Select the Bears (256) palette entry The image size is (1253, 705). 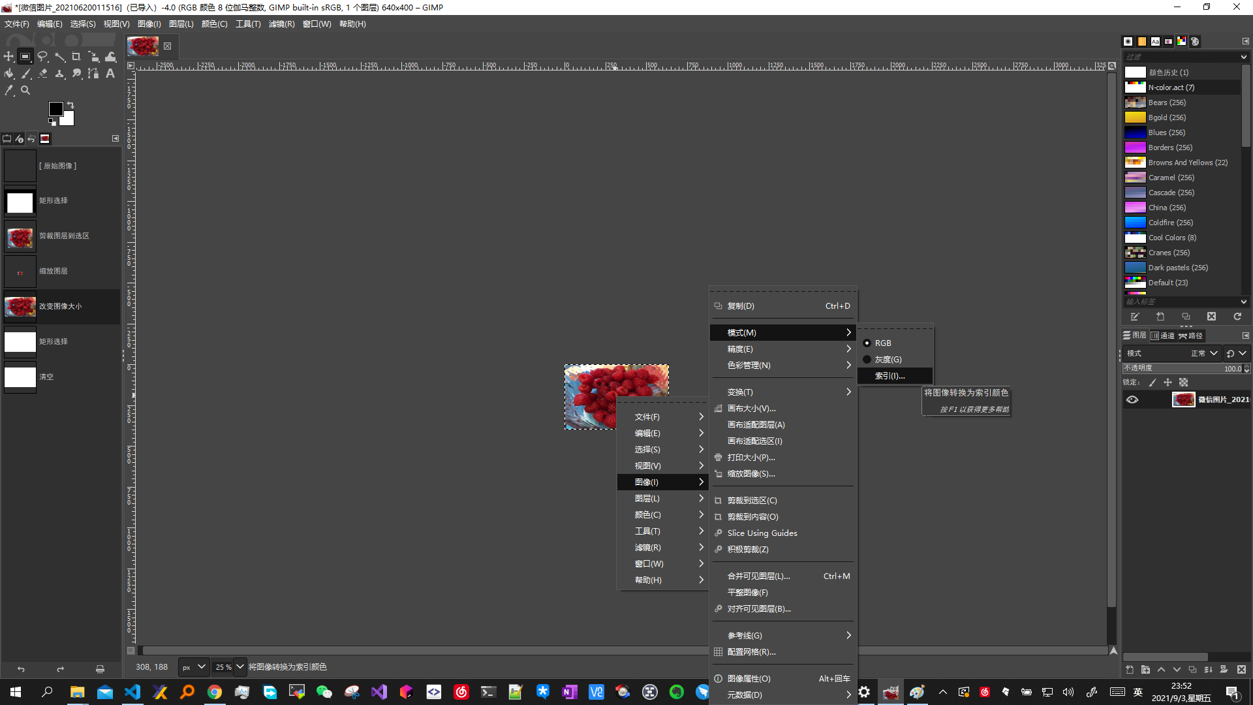(x=1182, y=102)
